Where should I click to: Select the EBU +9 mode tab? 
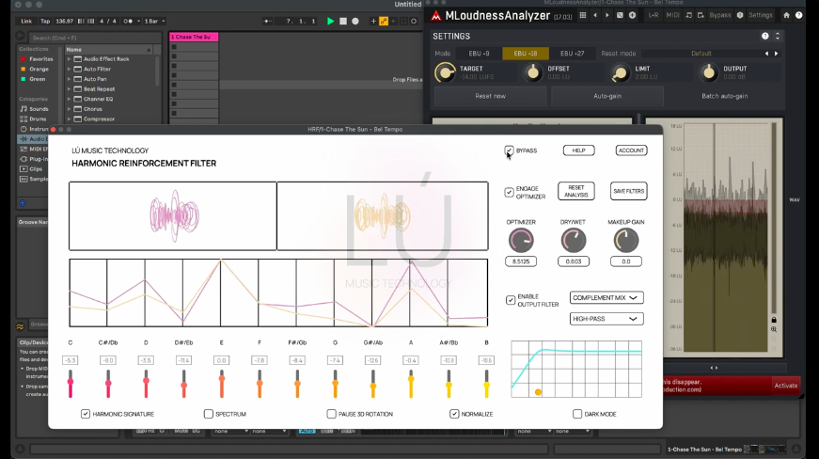[x=479, y=54]
